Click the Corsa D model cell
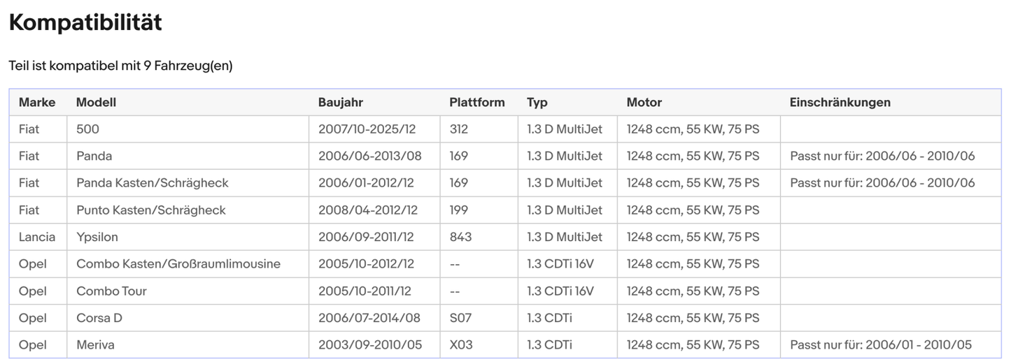1011x364 pixels. [x=99, y=318]
